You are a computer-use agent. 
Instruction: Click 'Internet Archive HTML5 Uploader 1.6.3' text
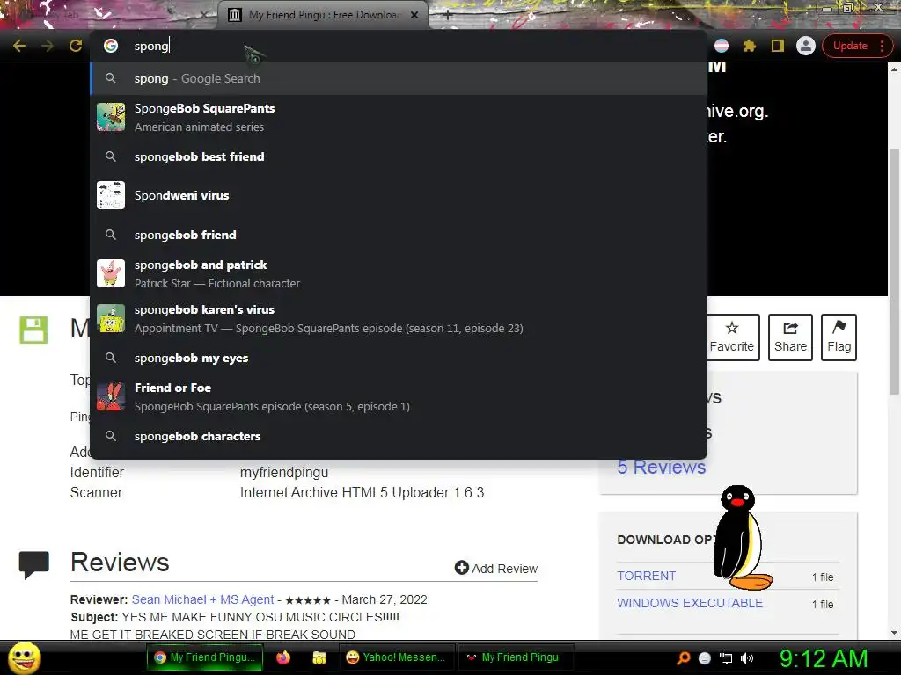[362, 492]
